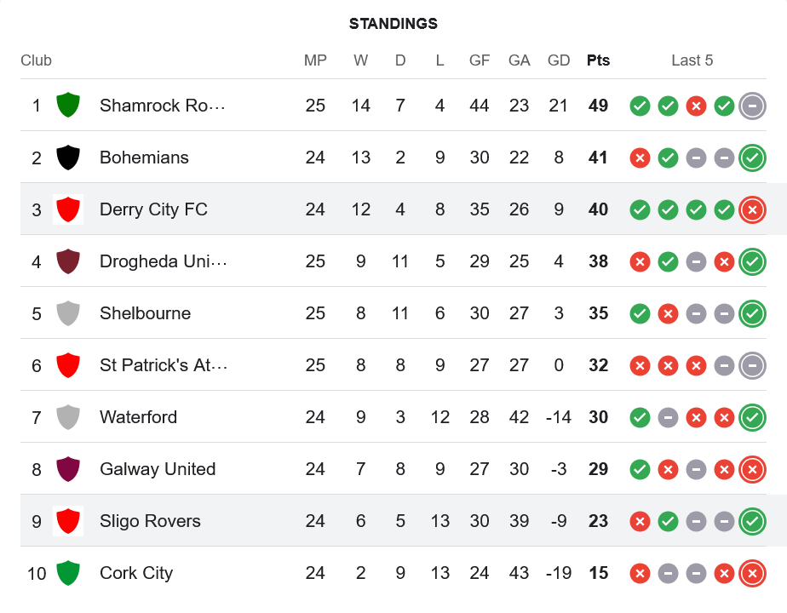The width and height of the screenshot is (787, 613).
Task: Open the Shelbourne team link
Action: coord(145,313)
